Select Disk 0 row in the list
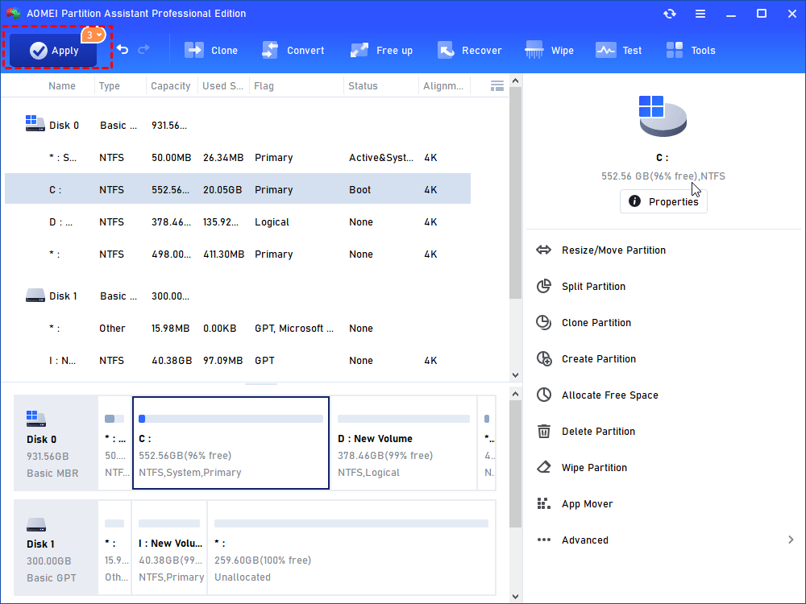Viewport: 806px width, 604px height. click(x=238, y=126)
